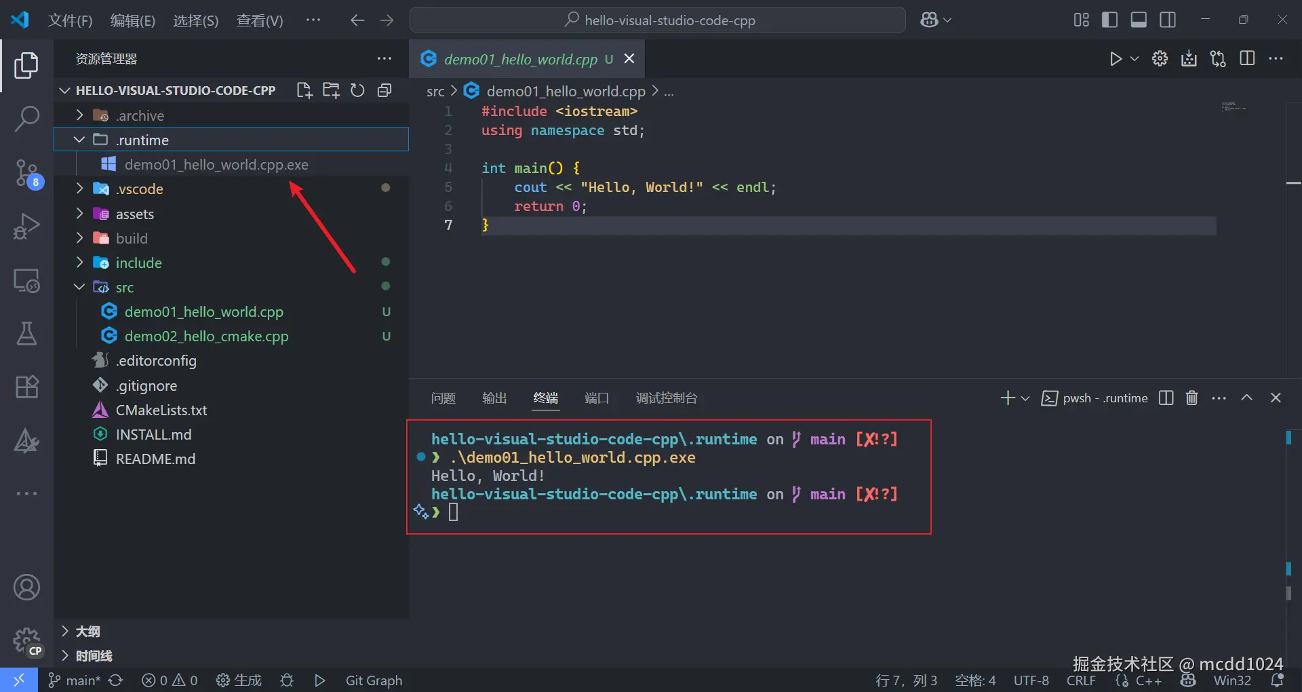1302x692 pixels.
Task: Open the run button dropdown arrow
Action: click(1134, 59)
